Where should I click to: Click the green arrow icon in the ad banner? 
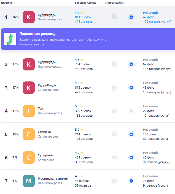pos(10,39)
